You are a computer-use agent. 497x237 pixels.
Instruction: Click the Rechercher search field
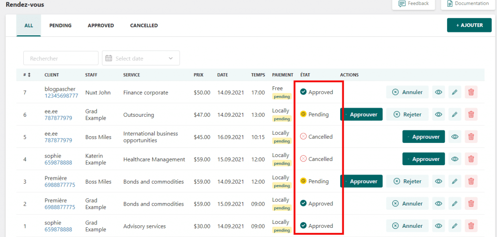click(61, 58)
